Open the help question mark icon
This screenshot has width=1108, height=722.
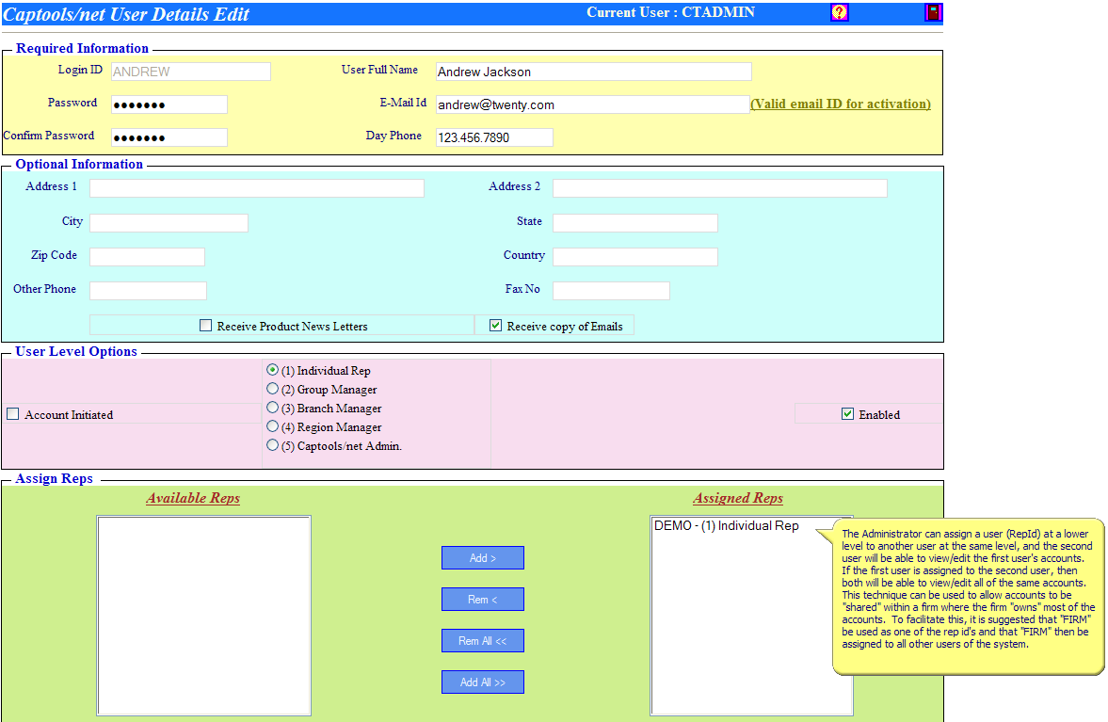click(x=839, y=12)
